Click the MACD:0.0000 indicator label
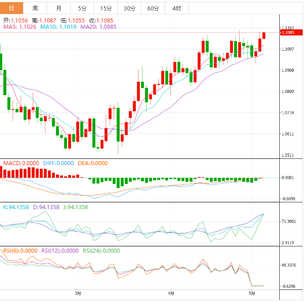 click(x=21, y=163)
